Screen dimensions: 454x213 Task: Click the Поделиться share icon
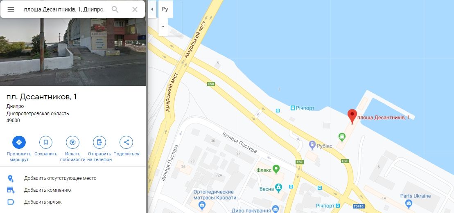pyautogui.click(x=126, y=142)
